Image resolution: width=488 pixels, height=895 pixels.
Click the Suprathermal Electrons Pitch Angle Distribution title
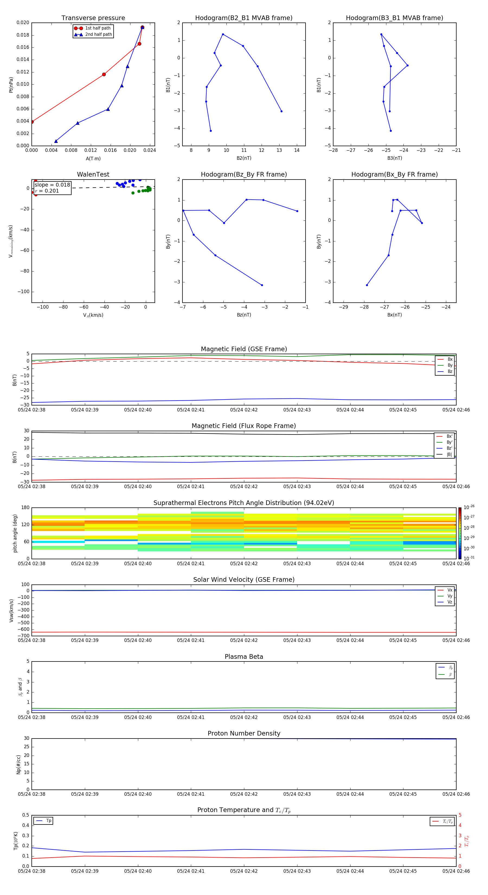click(244, 503)
